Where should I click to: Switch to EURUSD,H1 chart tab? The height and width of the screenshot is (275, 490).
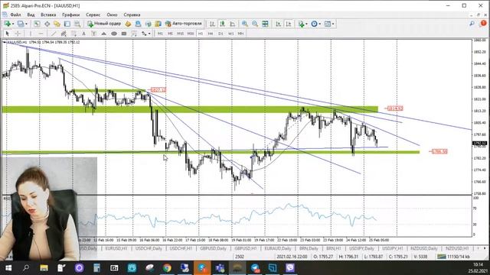tap(116, 248)
